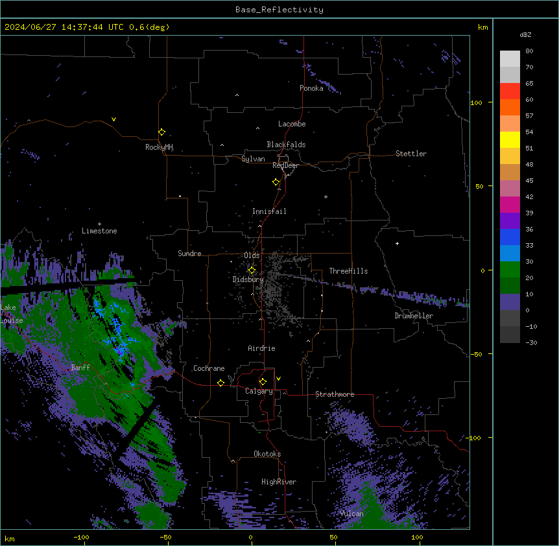Click the dBZ legend heading
559x546 pixels.
pyautogui.click(x=525, y=35)
